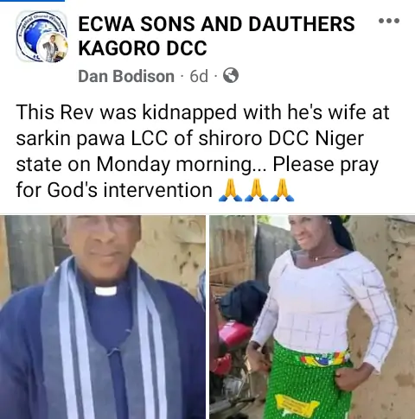Click the text line 'for God's intervention'
The width and height of the screenshot is (415, 419).
click(114, 190)
